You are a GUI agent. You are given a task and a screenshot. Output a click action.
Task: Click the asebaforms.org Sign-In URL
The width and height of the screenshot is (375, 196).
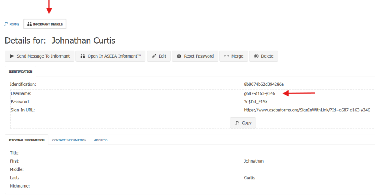pos(307,110)
